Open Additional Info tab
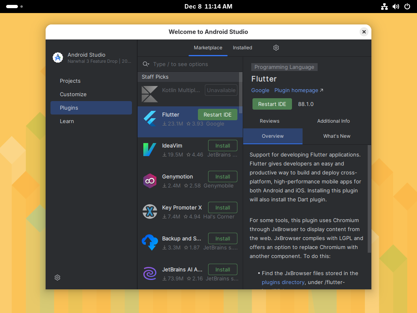The image size is (417, 313). pyautogui.click(x=334, y=121)
